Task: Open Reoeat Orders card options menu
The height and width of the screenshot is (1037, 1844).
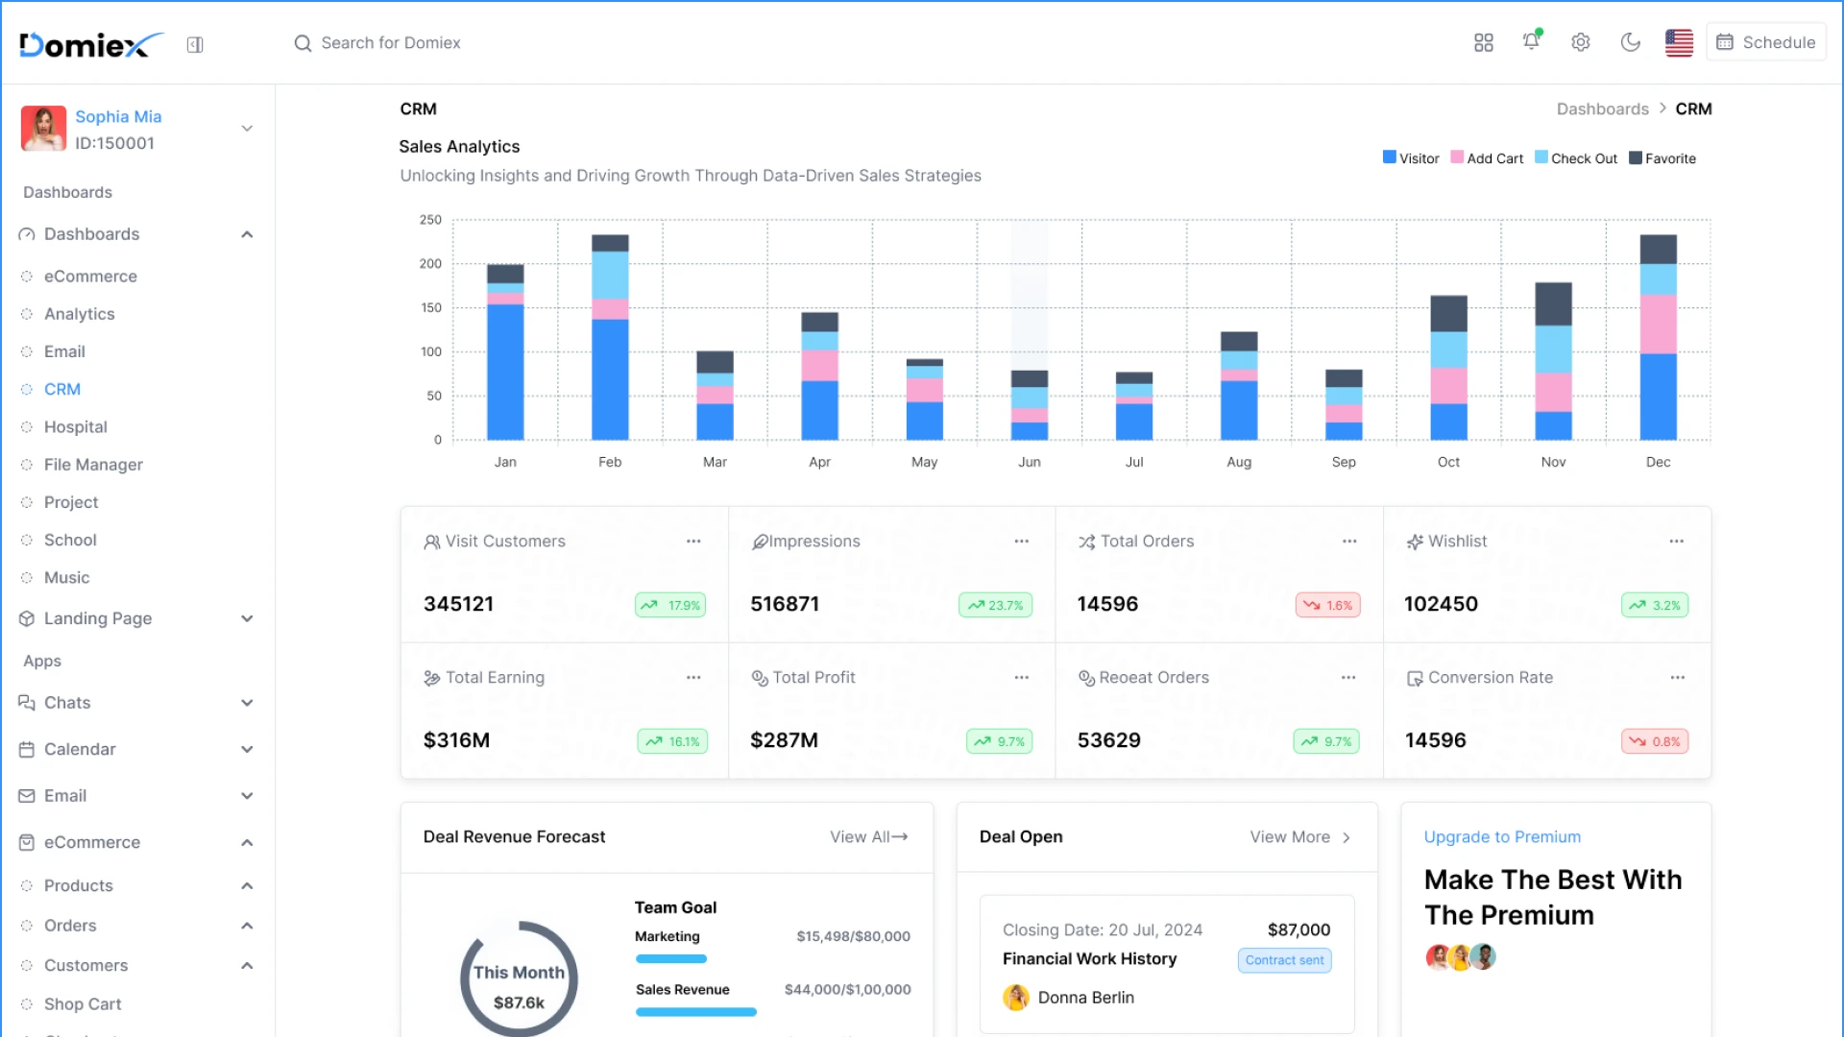Action: click(x=1349, y=678)
